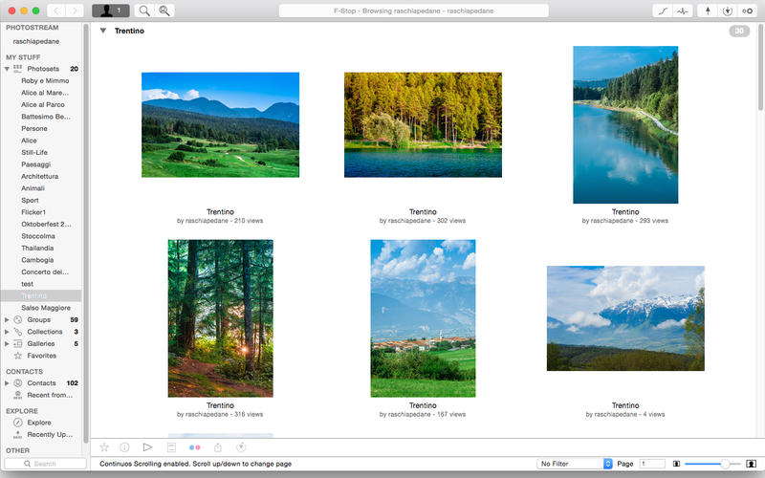Click the account user icon in toolbar
This screenshot has height=478, width=765.
coord(110,11)
